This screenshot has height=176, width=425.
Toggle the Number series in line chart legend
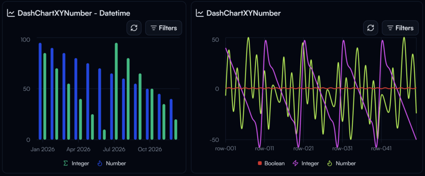click(x=341, y=163)
